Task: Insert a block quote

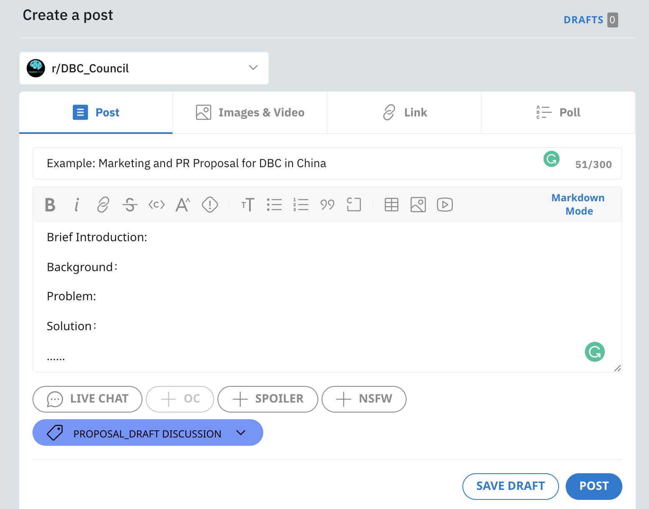Action: pos(327,205)
